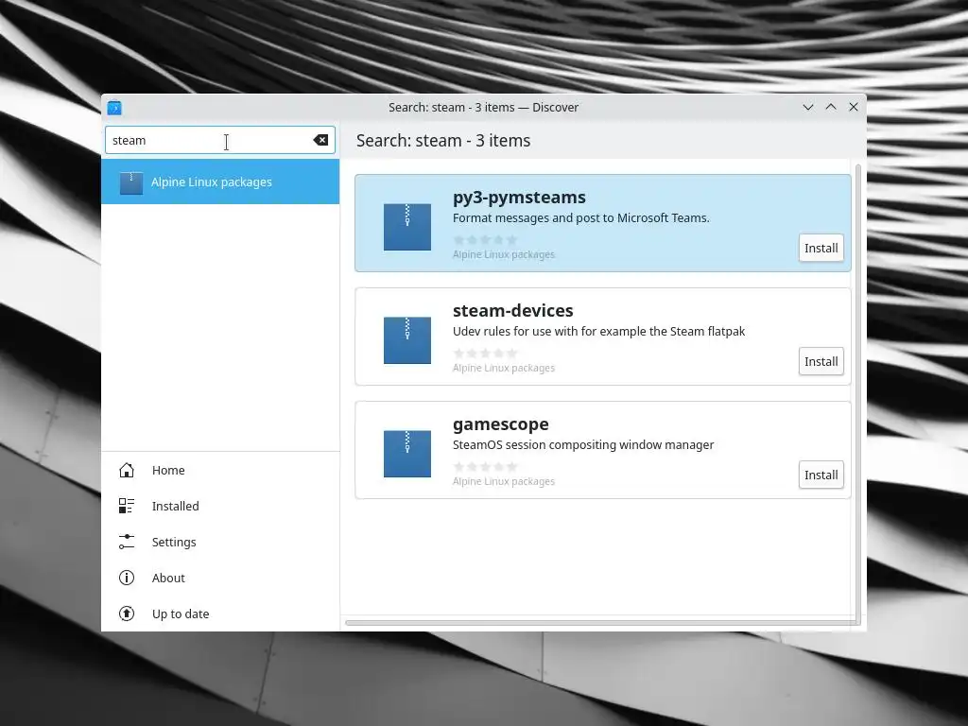
Task: Click the Discover app icon in title bar
Action: [x=114, y=108]
